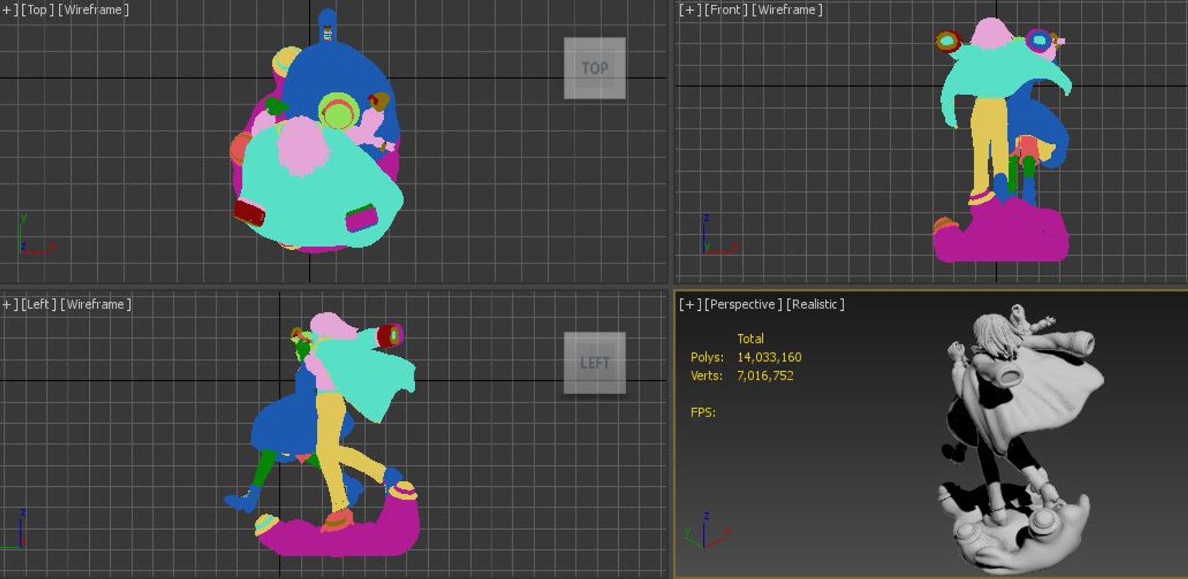
Task: Open the Front viewport [Wireframe] shading menu
Action: click(787, 10)
